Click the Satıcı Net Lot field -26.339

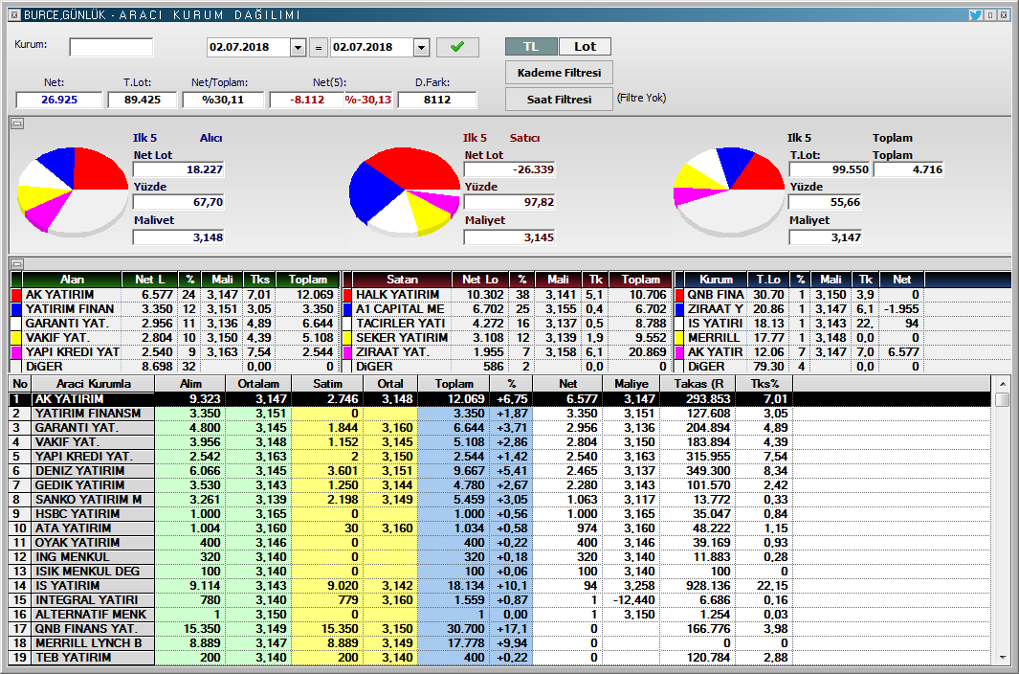coord(509,169)
